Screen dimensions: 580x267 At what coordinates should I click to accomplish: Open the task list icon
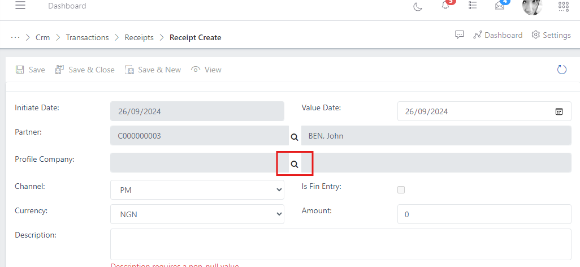click(473, 5)
